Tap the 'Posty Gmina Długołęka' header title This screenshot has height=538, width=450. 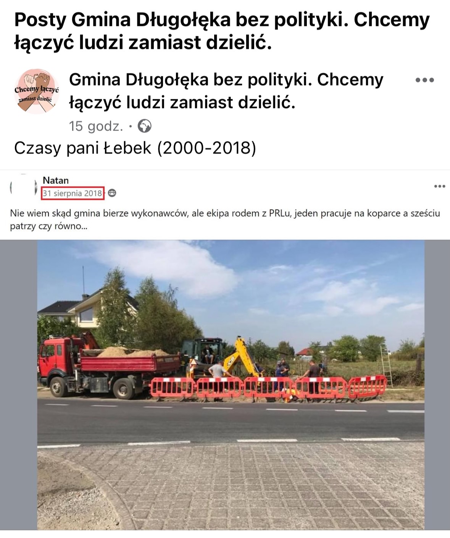(222, 31)
